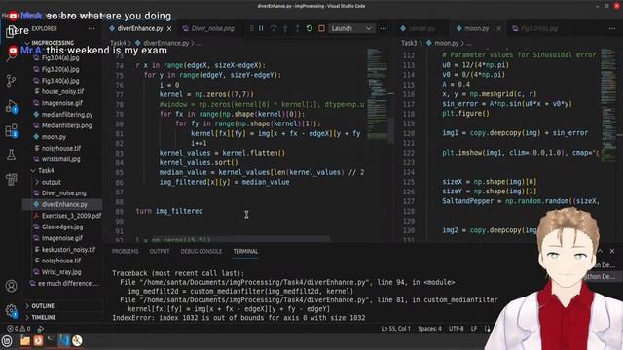This screenshot has height=350, width=623.
Task: Pause the debug session
Action: click(x=261, y=28)
